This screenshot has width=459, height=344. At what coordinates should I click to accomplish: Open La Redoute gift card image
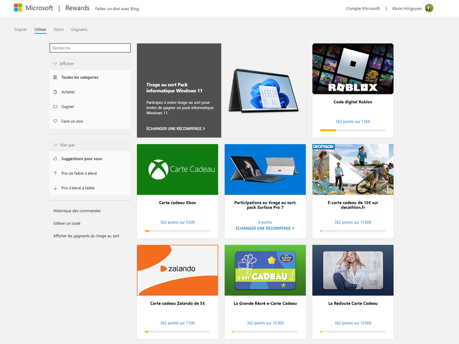[x=353, y=271]
